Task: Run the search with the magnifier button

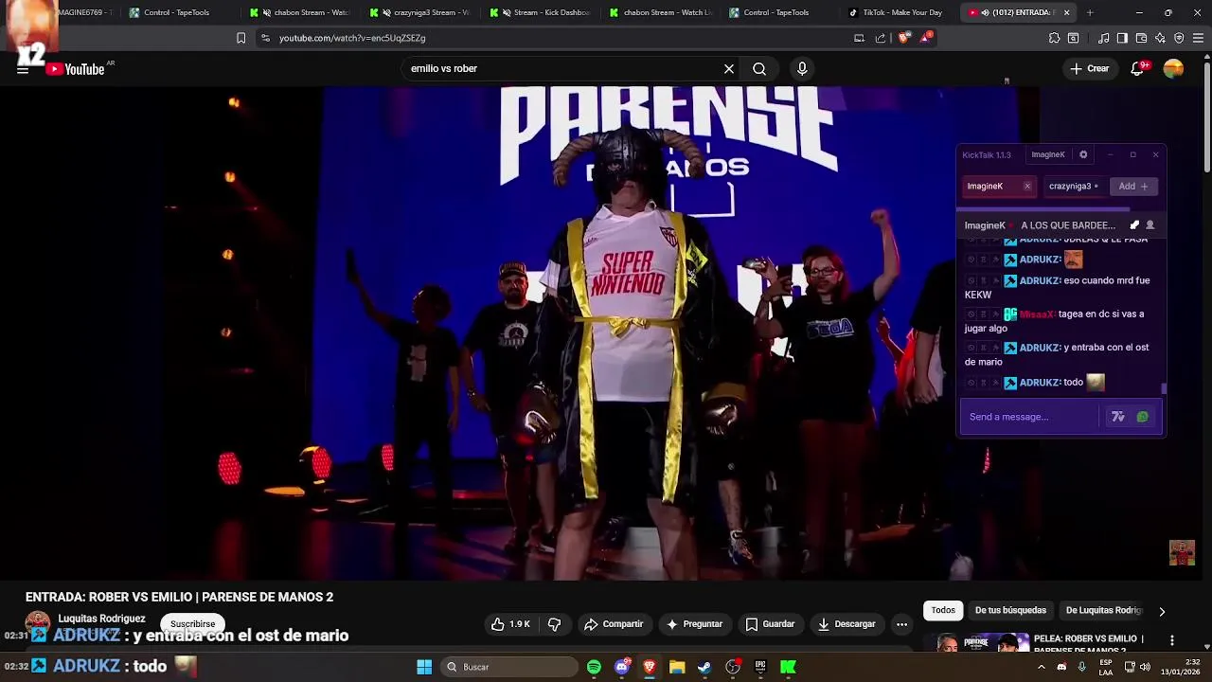Action: coord(759,69)
